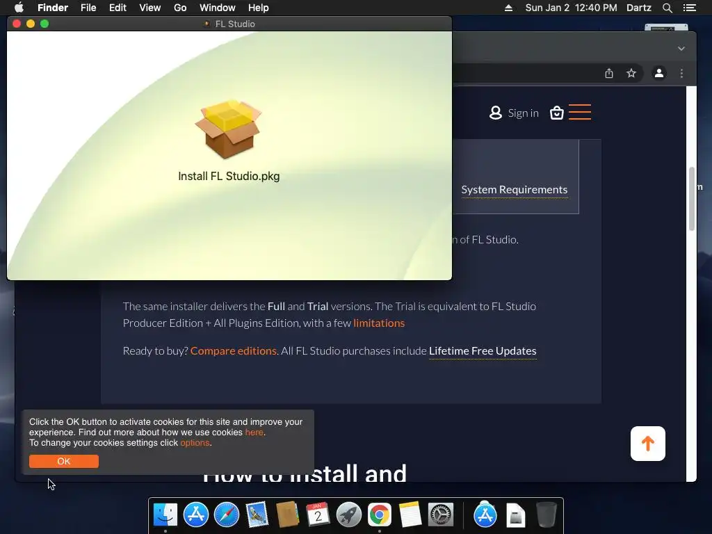
Task: Open the Chrome profile avatar
Action: (x=659, y=73)
